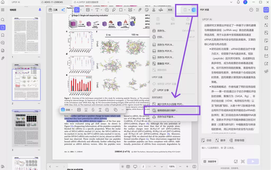This screenshot has height=170, width=271.
Task: Click the chat message input field
Action: 231,151
